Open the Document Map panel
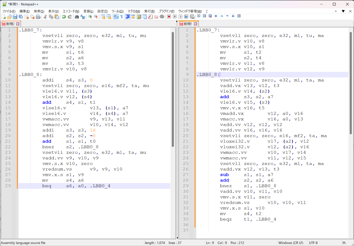 click(139, 17)
